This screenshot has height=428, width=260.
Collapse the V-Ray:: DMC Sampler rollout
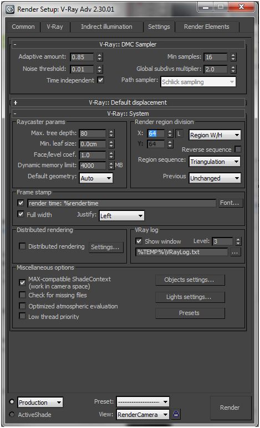[128, 44]
